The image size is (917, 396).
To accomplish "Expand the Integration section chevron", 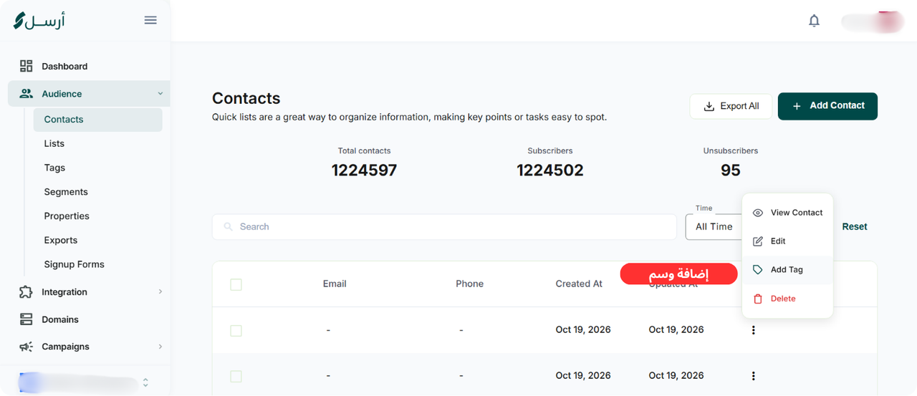I will pyautogui.click(x=160, y=292).
